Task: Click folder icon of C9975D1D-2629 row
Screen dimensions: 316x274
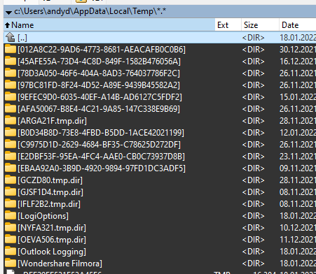Action: pos(11,144)
